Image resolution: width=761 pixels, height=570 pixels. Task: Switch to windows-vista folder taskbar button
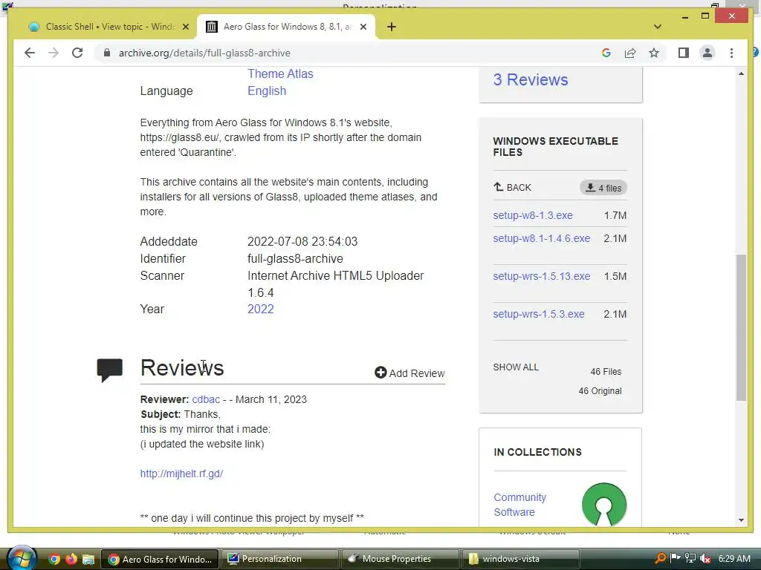(520, 559)
